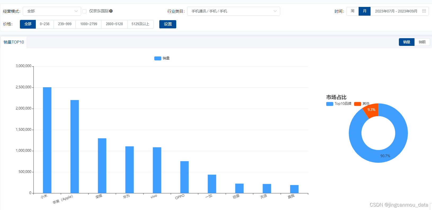Click the 设置 button
The width and height of the screenshot is (432, 210).
pos(168,24)
